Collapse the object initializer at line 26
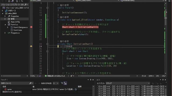This screenshot has height=96, width=172. pyautogui.click(x=47, y=51)
